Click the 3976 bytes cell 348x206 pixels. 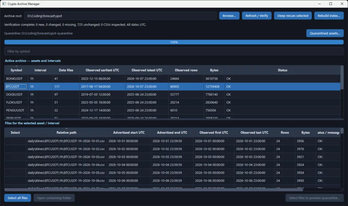coord(306,149)
